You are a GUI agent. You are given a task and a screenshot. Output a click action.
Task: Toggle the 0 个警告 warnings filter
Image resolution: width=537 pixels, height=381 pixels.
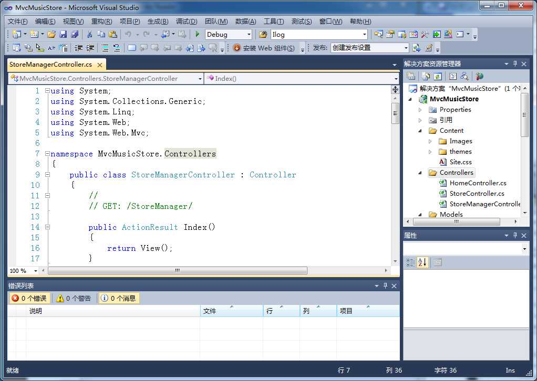pyautogui.click(x=74, y=298)
